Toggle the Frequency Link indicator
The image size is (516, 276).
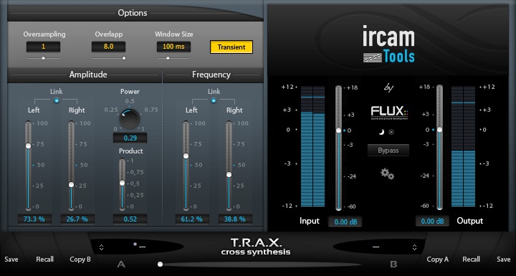click(x=214, y=100)
